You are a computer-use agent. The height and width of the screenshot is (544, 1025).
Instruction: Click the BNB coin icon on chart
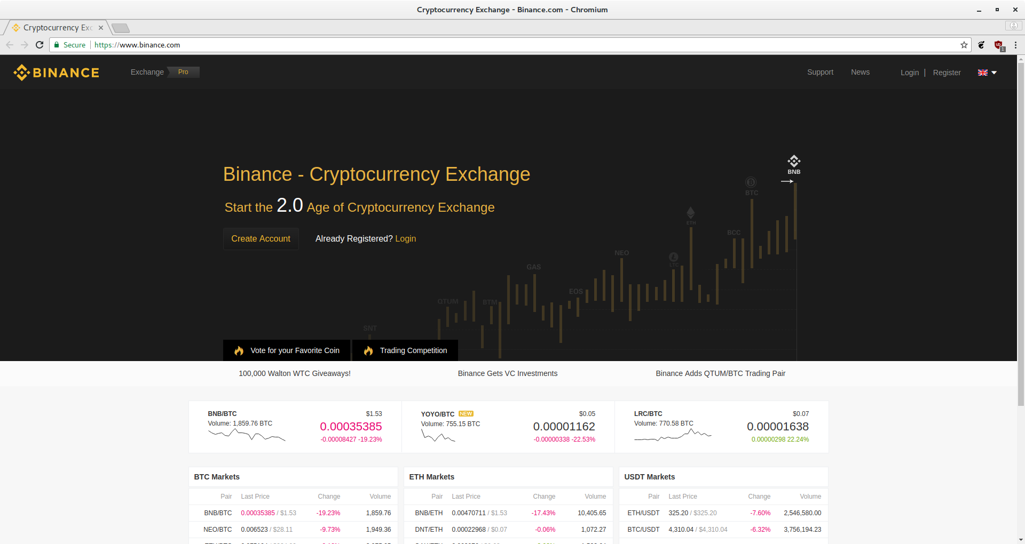[794, 161]
